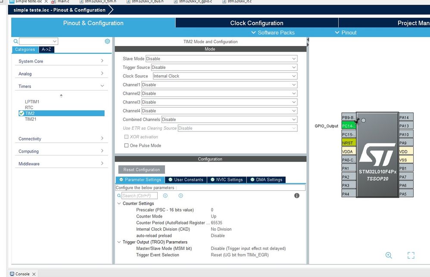Select the PA9 pin on chip
This screenshot has height=277, width=430.
(x=406, y=143)
